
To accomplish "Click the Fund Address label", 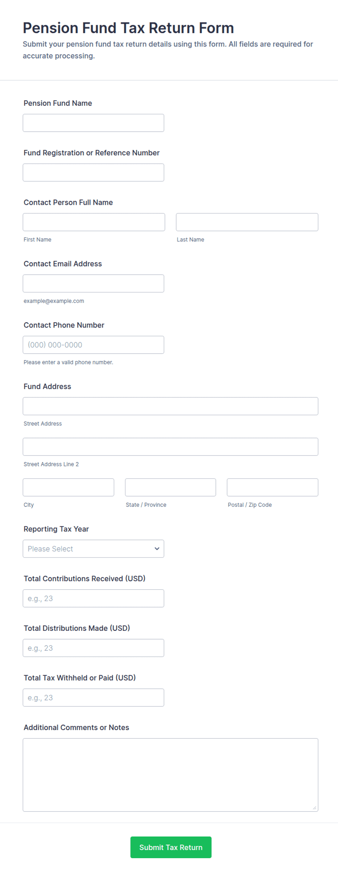I will click(47, 386).
